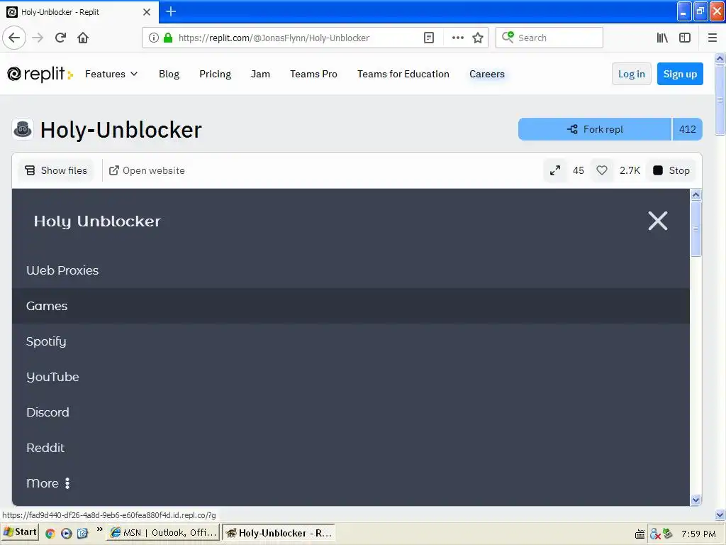The image size is (726, 545).
Task: Click the third quick launch icon
Action: click(x=82, y=534)
